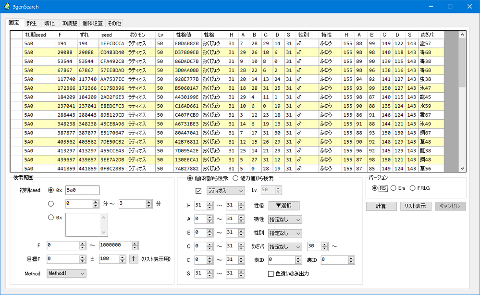
Task: Click the 性格値 column header
Action: point(187,35)
